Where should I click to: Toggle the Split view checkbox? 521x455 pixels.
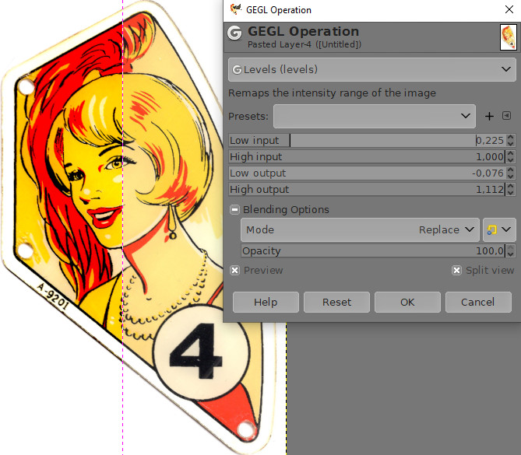point(456,271)
